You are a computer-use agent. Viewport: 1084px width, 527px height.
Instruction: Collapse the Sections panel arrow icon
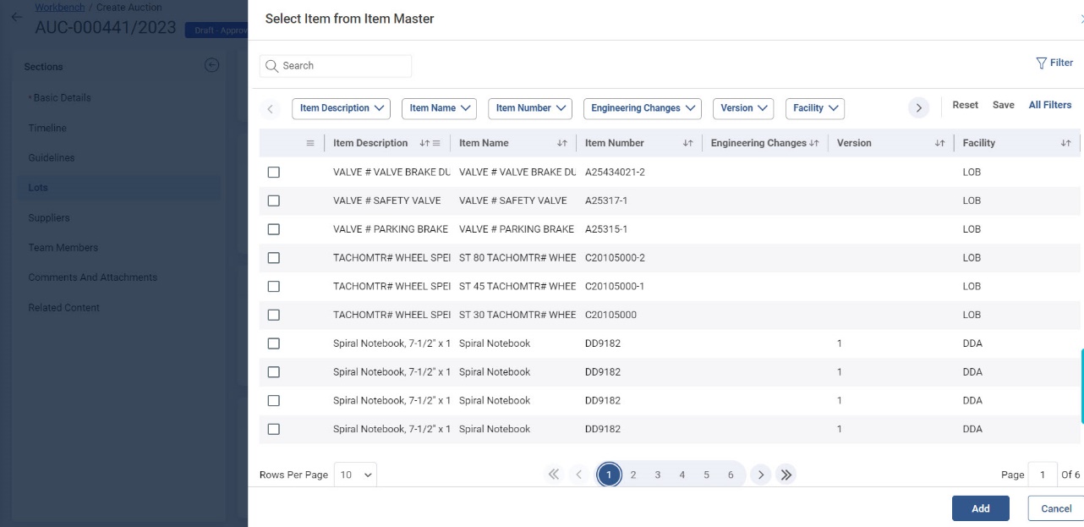pyautogui.click(x=212, y=65)
